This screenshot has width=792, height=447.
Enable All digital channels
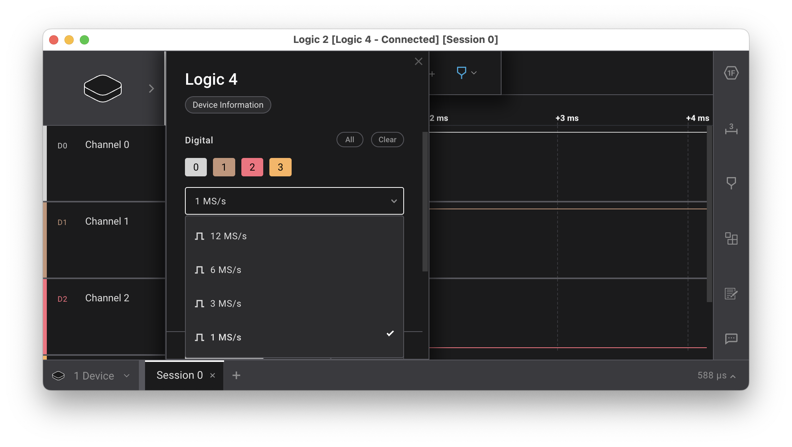(350, 140)
